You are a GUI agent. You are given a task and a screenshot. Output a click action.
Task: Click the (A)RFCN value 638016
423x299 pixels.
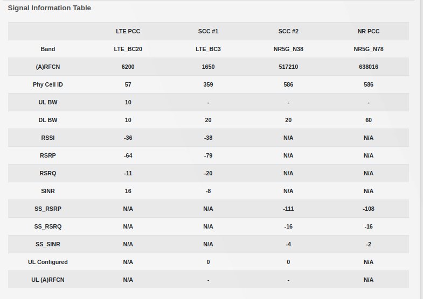369,67
